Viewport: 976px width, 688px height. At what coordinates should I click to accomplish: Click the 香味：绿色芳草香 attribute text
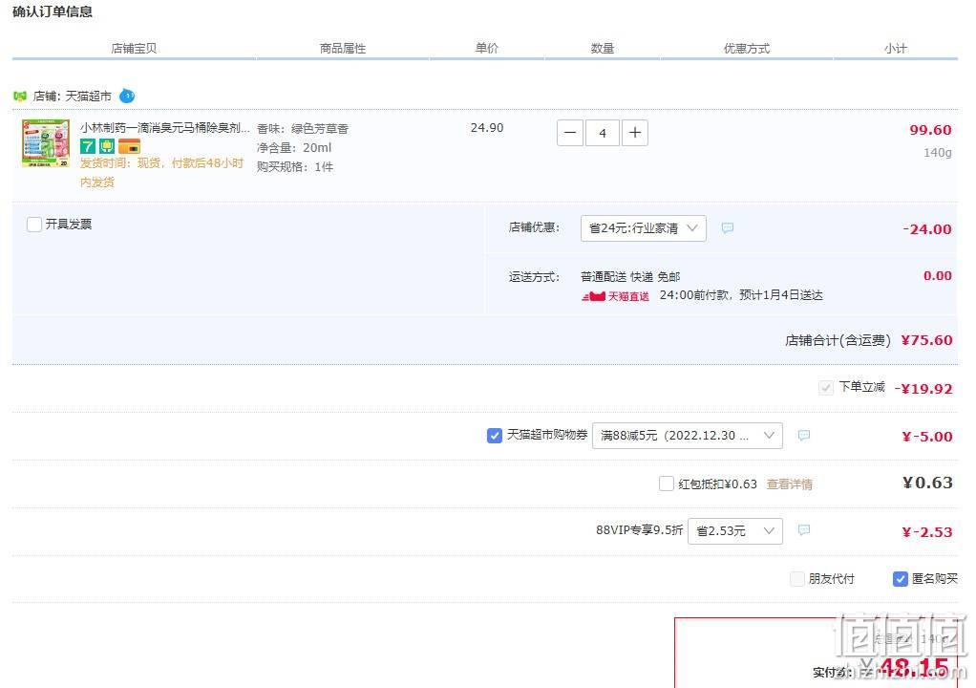pos(303,129)
